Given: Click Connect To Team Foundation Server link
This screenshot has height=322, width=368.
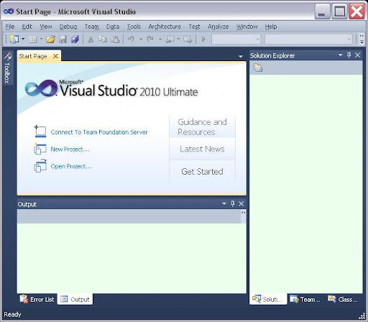Looking at the screenshot, I should click(99, 132).
